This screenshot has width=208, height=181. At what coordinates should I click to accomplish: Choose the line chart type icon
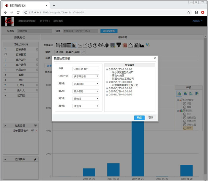(80, 45)
